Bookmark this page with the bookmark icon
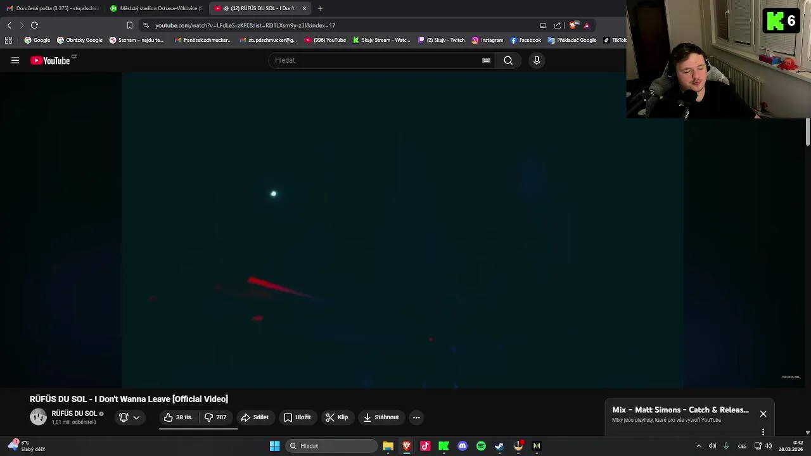 tap(129, 25)
